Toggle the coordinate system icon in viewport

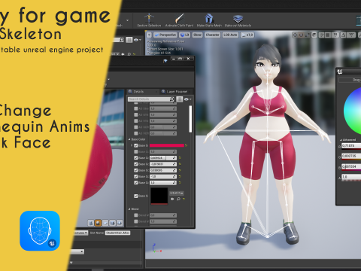(x=314, y=35)
